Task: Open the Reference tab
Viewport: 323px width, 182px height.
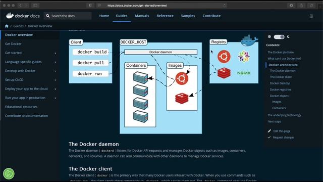Action: click(165, 16)
